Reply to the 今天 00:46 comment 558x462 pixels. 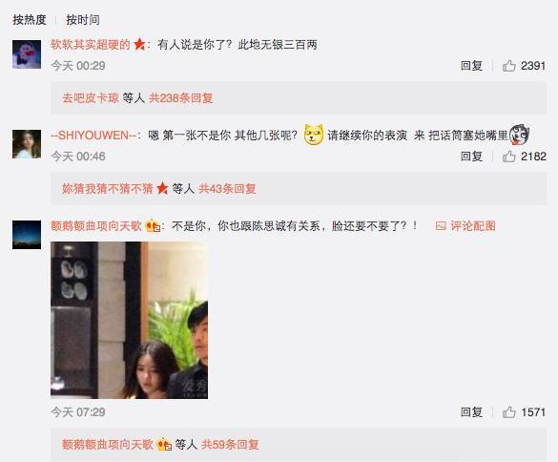click(471, 157)
